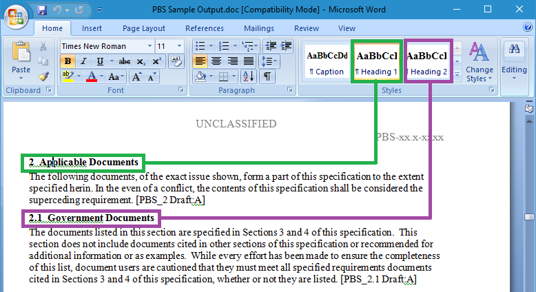The height and width of the screenshot is (292, 536).
Task: Apply paragraph shading bucket
Action: (x=200, y=76)
